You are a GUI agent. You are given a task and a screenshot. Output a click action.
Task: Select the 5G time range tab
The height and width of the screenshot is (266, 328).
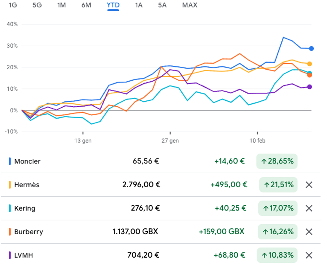pos(37,5)
